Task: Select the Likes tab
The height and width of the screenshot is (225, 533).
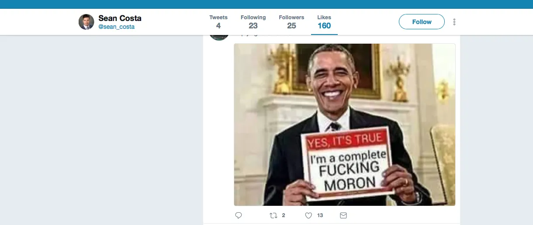Action: coord(324,22)
